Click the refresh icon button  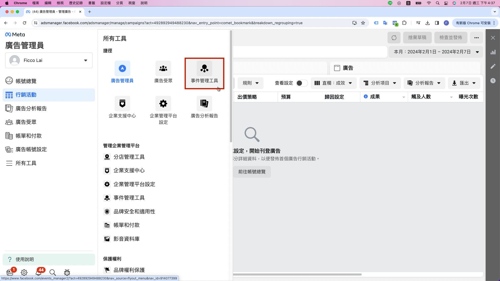[394, 38]
